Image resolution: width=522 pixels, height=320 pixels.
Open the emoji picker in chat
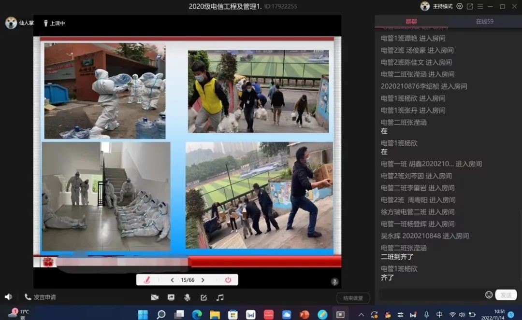coord(489,295)
